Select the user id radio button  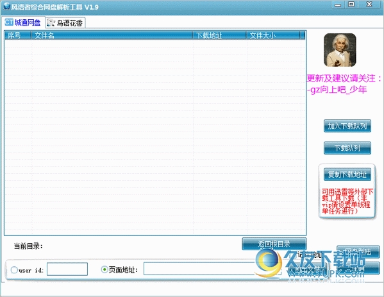tap(14, 270)
